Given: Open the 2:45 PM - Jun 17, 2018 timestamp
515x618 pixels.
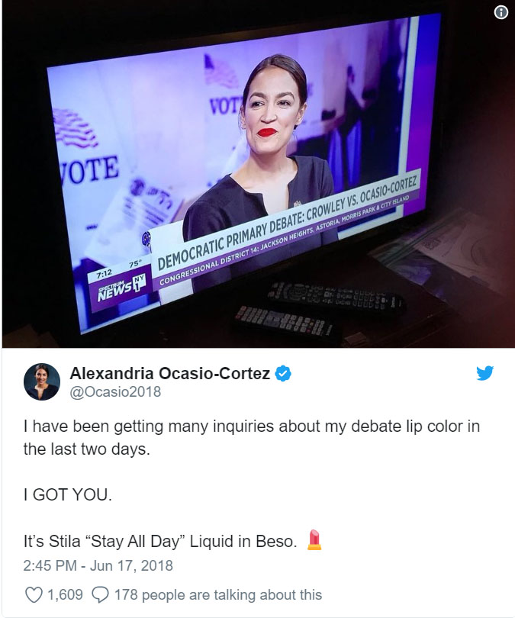Looking at the screenshot, I should click(98, 565).
